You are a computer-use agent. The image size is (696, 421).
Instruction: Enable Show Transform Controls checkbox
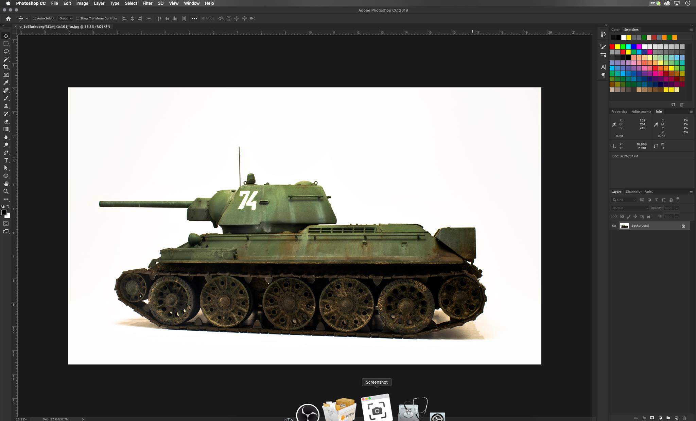tap(77, 18)
